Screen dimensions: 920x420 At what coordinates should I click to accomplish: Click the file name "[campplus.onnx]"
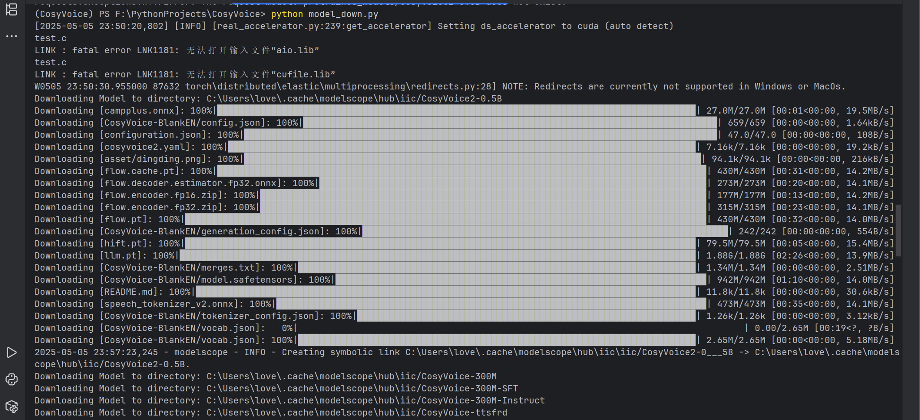tap(142, 110)
